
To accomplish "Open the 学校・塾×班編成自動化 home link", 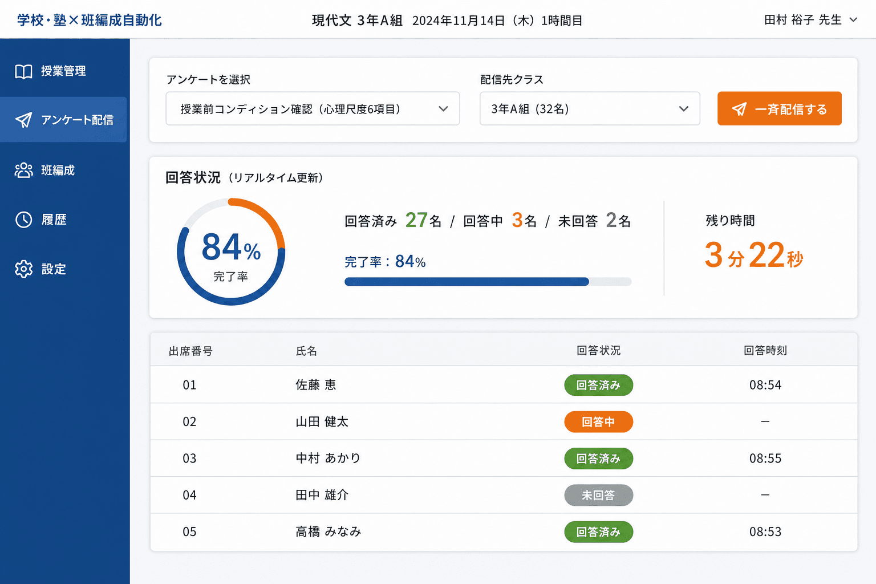I will pyautogui.click(x=90, y=20).
